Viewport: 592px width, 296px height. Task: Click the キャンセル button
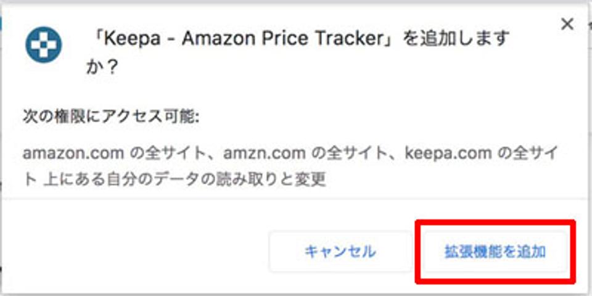tap(340, 252)
